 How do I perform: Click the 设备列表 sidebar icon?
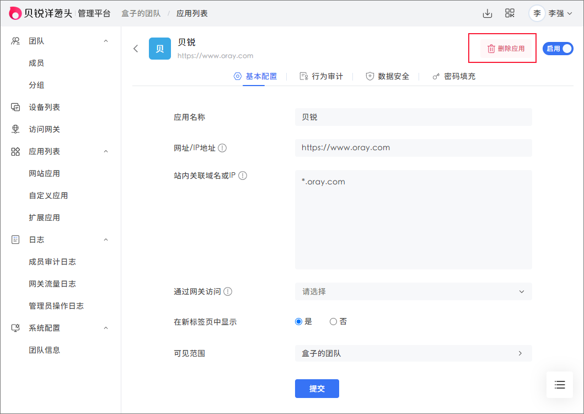coord(15,107)
